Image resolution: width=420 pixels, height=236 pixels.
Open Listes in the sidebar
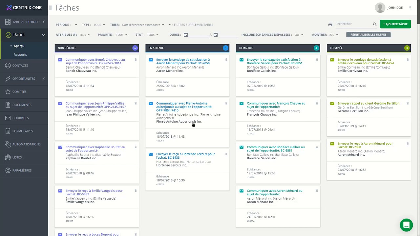pos(24,157)
